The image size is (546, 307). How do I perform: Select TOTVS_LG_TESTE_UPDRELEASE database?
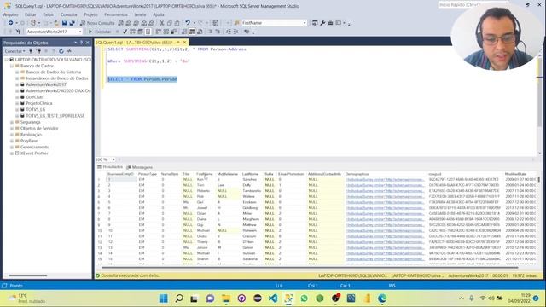click(55, 116)
